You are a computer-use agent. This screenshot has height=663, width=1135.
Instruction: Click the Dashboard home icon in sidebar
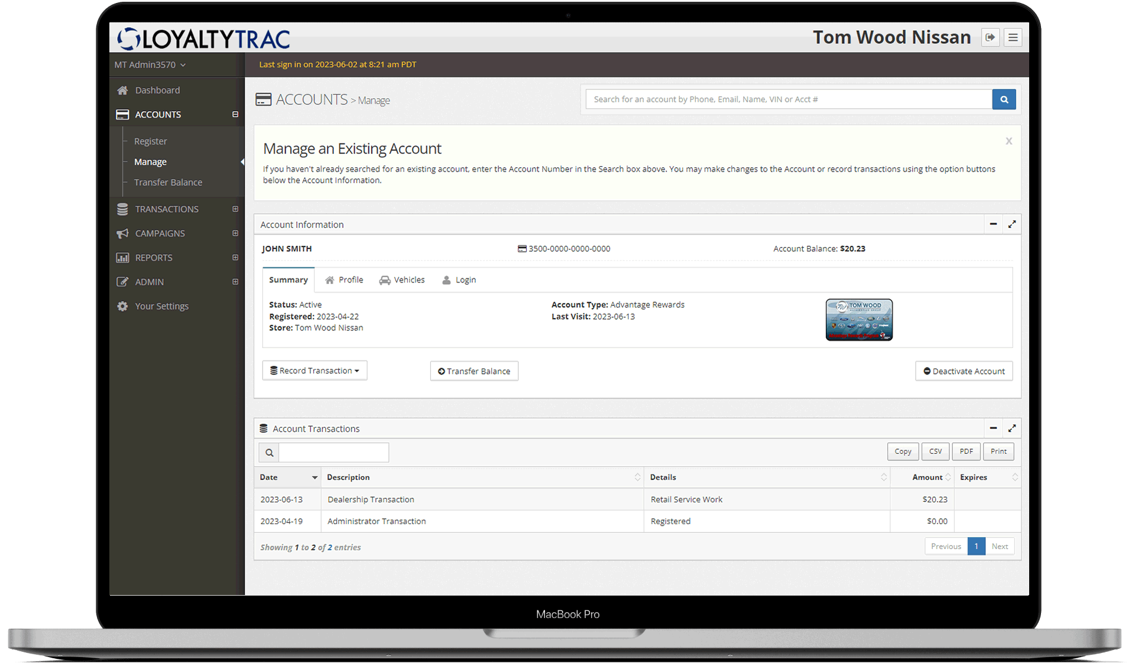click(122, 90)
